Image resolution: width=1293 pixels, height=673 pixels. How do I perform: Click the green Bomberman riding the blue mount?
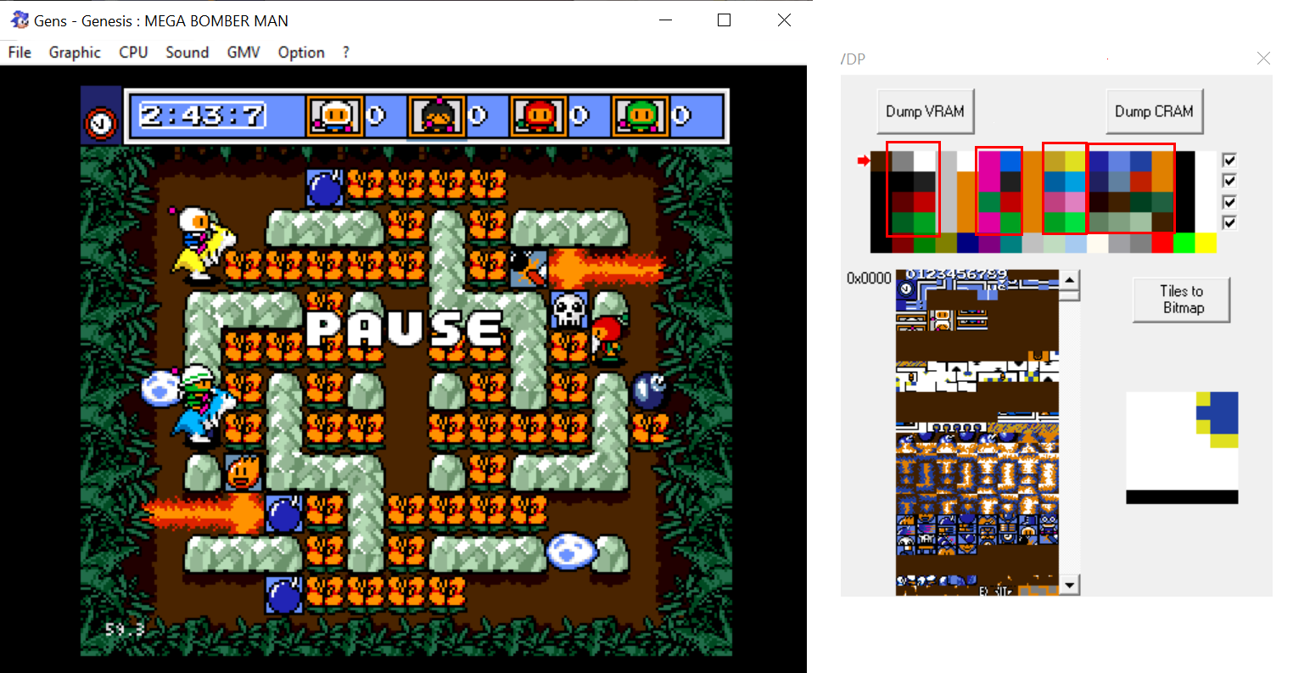[204, 405]
